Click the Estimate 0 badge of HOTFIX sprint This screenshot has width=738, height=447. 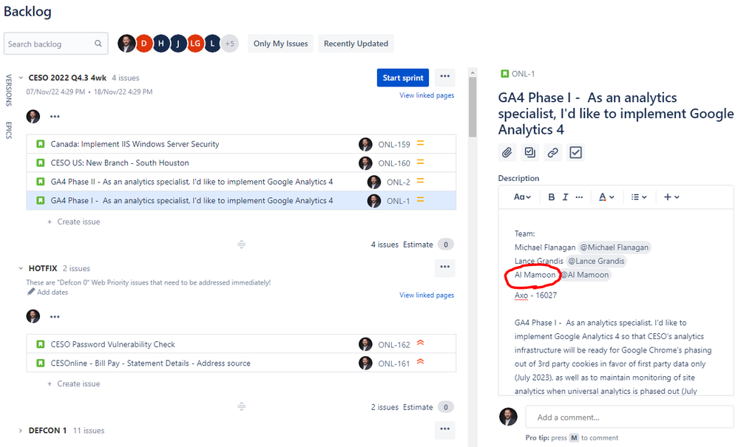coord(446,407)
